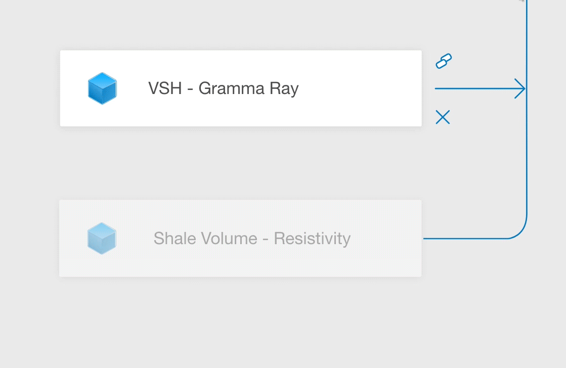
Task: Click the VSH - Gramma Ray label
Action: (x=224, y=88)
